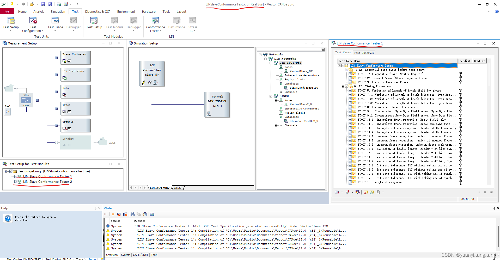Click the config icon on the Frame Histogram block

64,61
